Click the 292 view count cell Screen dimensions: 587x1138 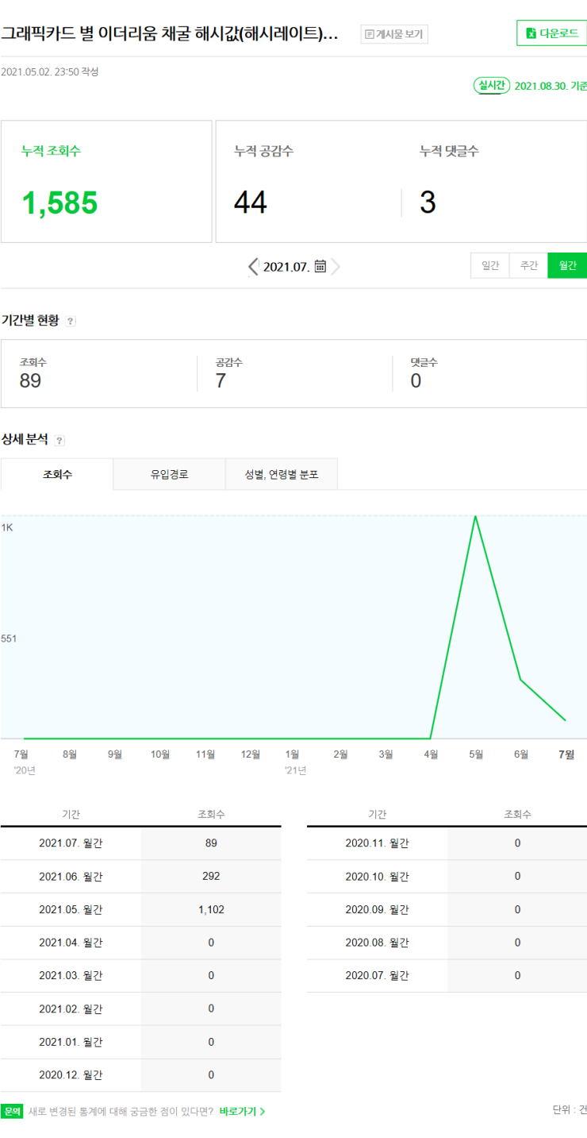[x=211, y=877]
